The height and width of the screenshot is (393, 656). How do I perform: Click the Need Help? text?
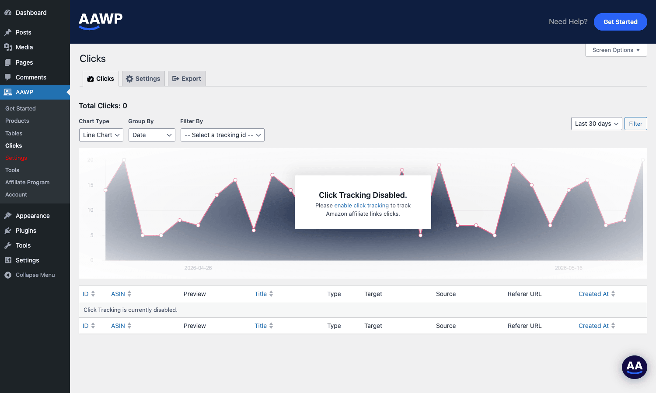pos(568,22)
